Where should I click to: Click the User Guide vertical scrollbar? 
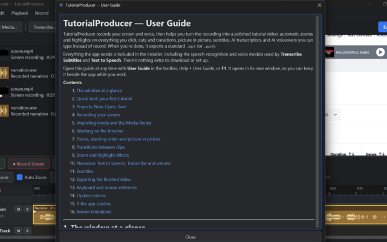(x=317, y=121)
